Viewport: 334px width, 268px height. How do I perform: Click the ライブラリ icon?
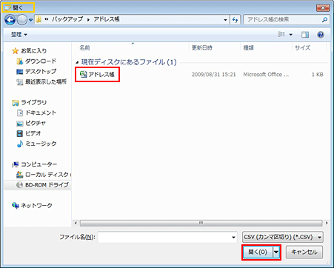pyautogui.click(x=16, y=103)
